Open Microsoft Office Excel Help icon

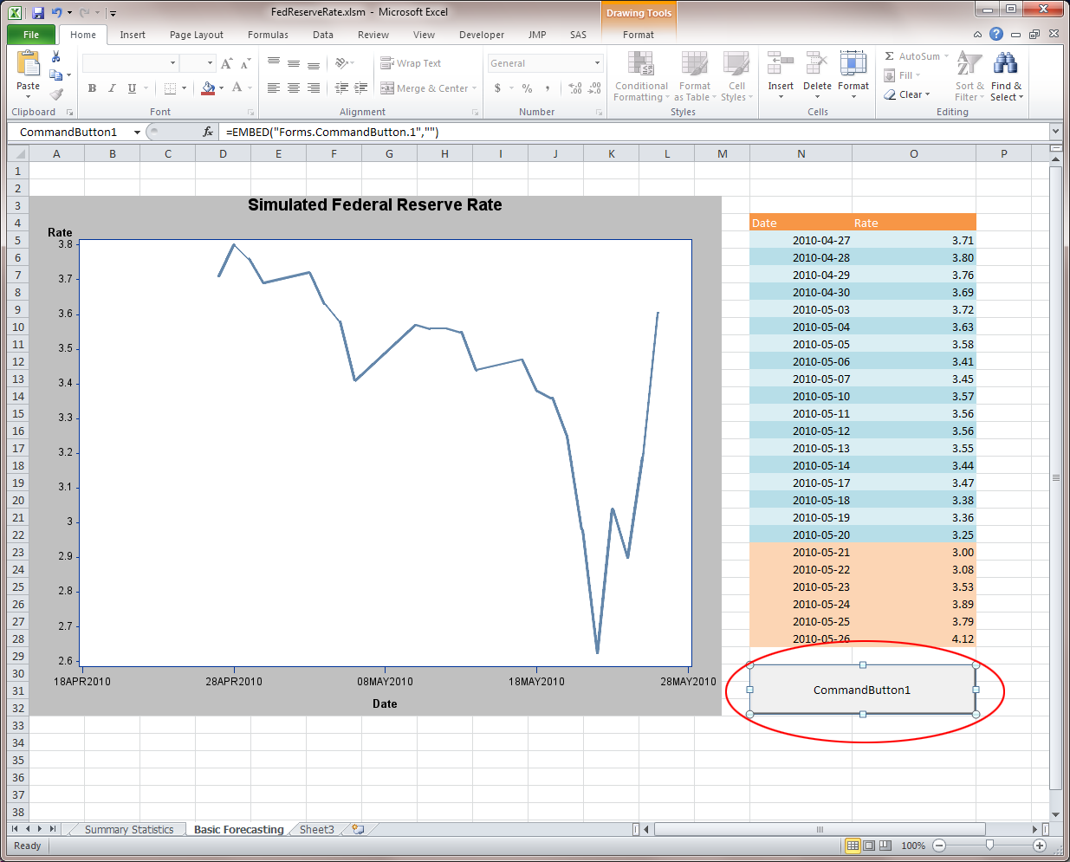point(996,35)
